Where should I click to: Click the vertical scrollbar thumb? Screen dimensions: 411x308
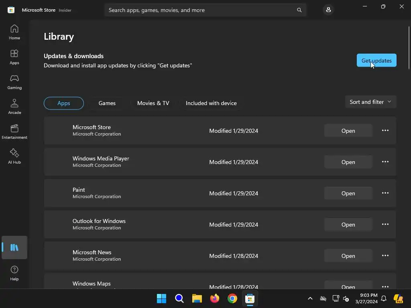click(409, 48)
